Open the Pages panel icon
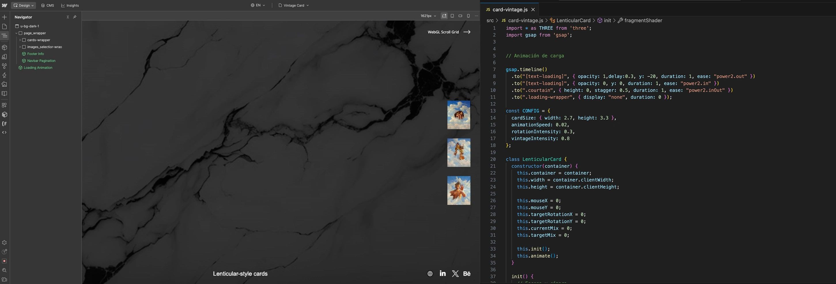Viewport: 836px width, 284px height. click(x=4, y=26)
